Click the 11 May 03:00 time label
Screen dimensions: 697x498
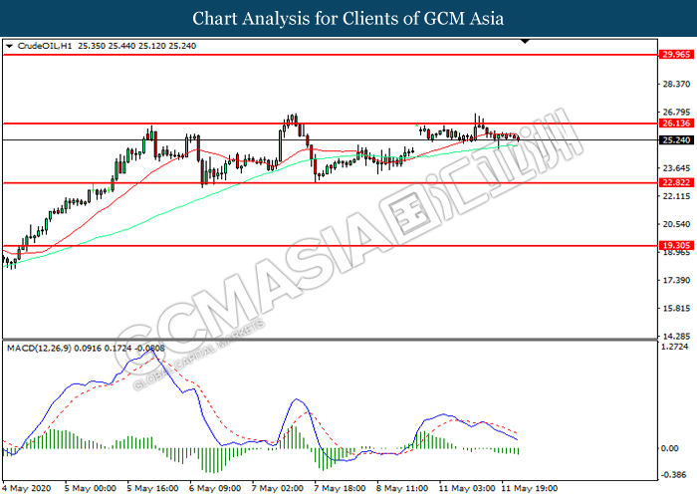467,488
